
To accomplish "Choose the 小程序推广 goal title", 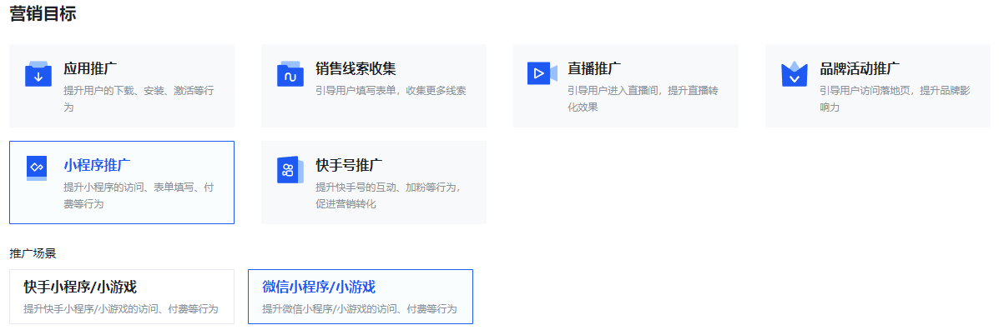I will 97,165.
